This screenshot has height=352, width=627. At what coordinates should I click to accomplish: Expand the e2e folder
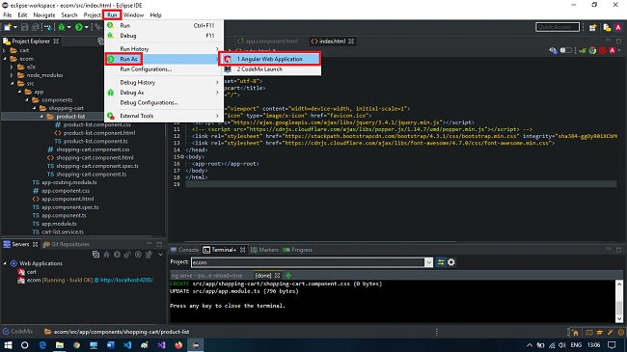[12, 67]
